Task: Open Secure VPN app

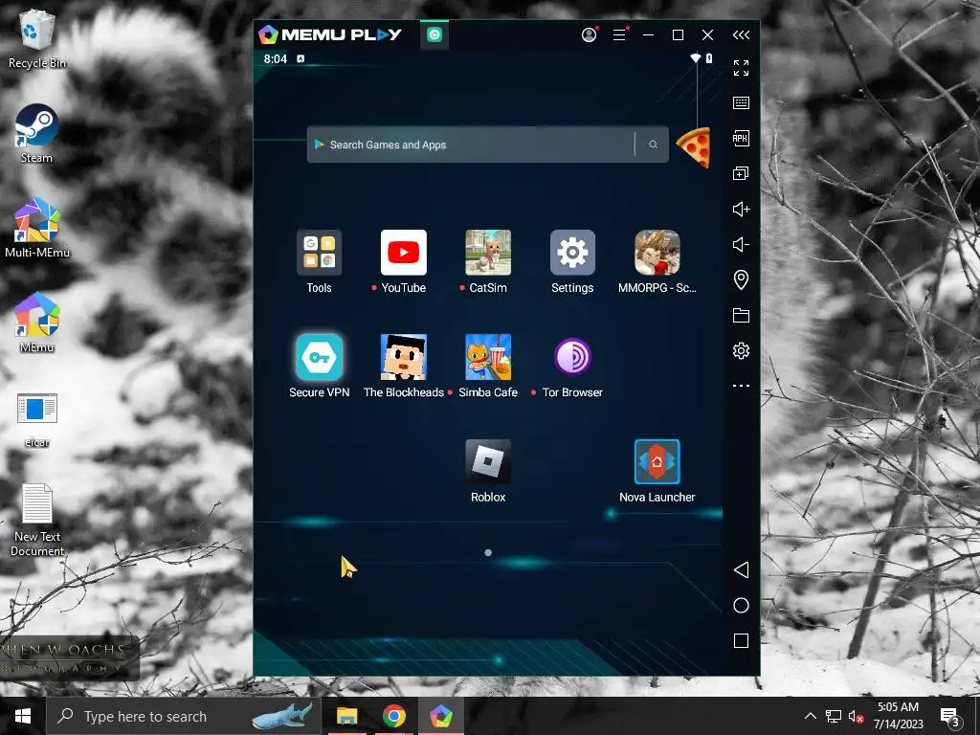Action: click(319, 357)
